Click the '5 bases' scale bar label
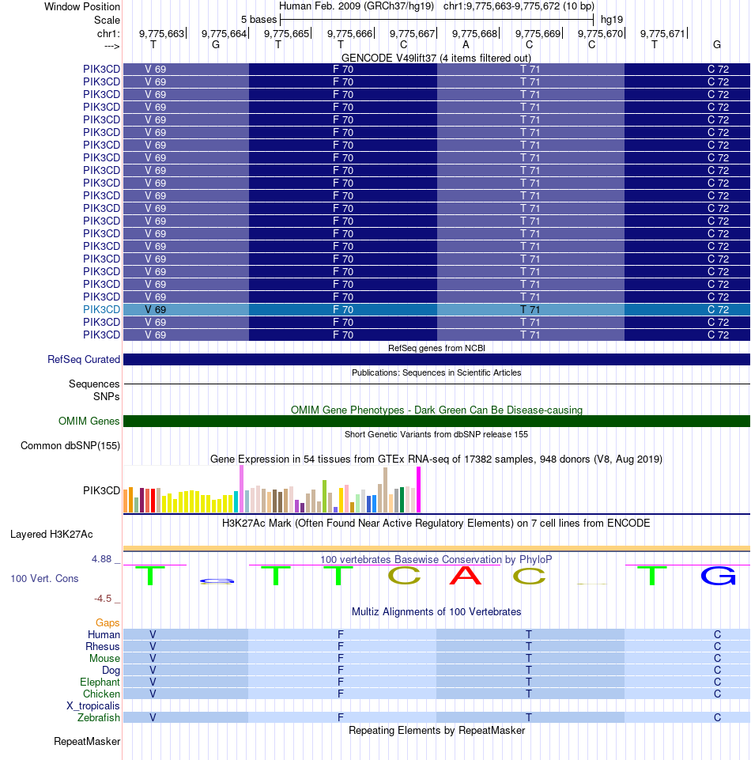Viewport: 751px width, 760px height. coord(259,20)
